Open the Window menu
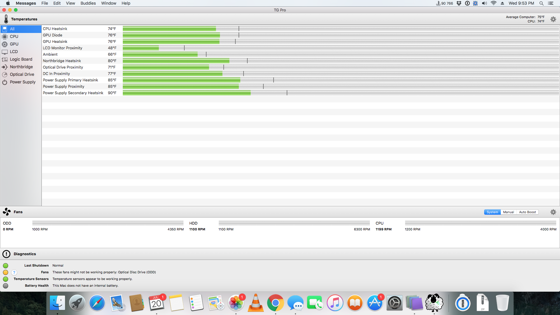 pos(108,3)
